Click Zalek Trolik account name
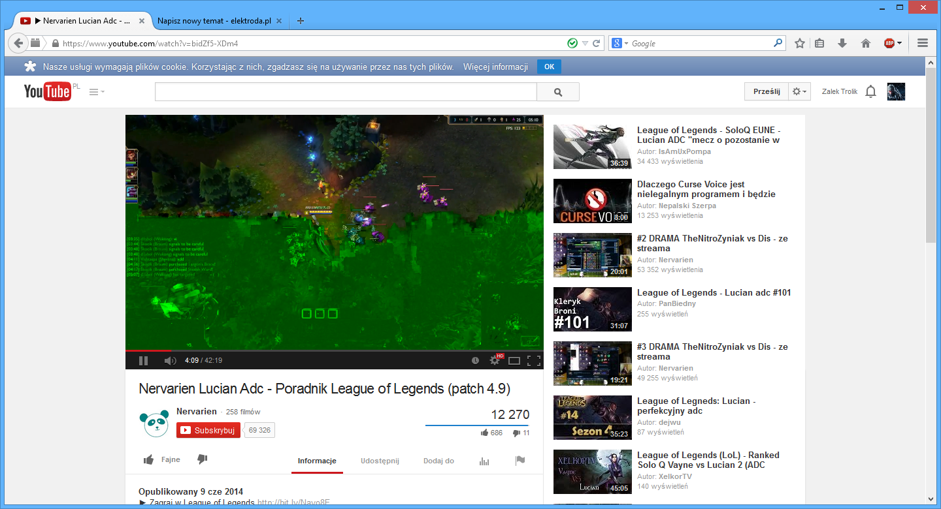 coord(840,91)
